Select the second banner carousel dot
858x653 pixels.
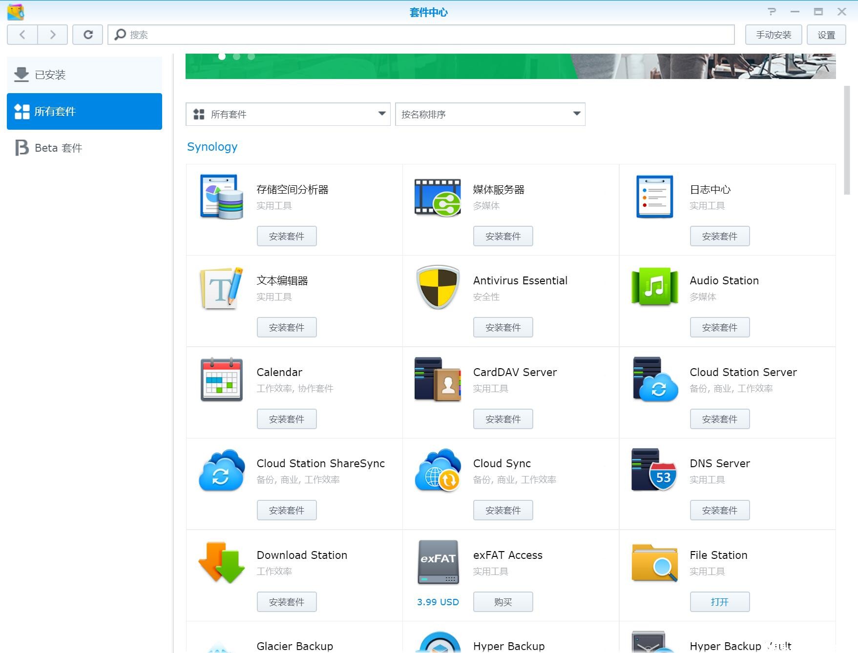pos(236,56)
